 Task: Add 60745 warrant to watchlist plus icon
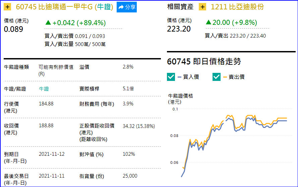pyautogui.click(x=7, y=7)
